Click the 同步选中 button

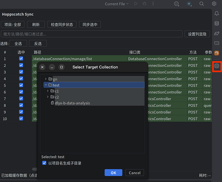click(90, 24)
